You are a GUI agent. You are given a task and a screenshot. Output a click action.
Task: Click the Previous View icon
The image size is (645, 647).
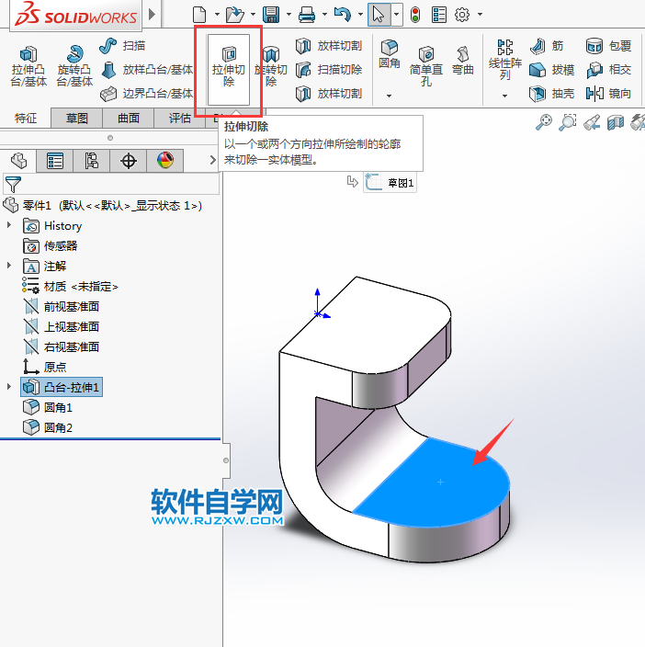click(x=592, y=122)
